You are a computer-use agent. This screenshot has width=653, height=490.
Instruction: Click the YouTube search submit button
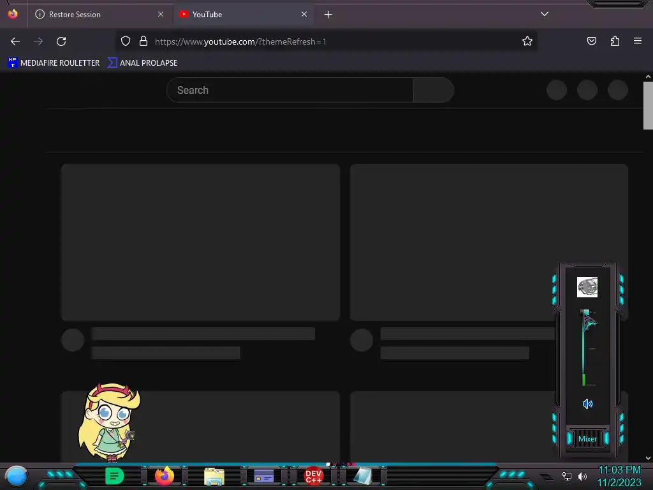coord(433,90)
